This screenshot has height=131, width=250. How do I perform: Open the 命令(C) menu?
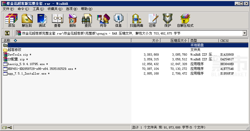pos(23,9)
